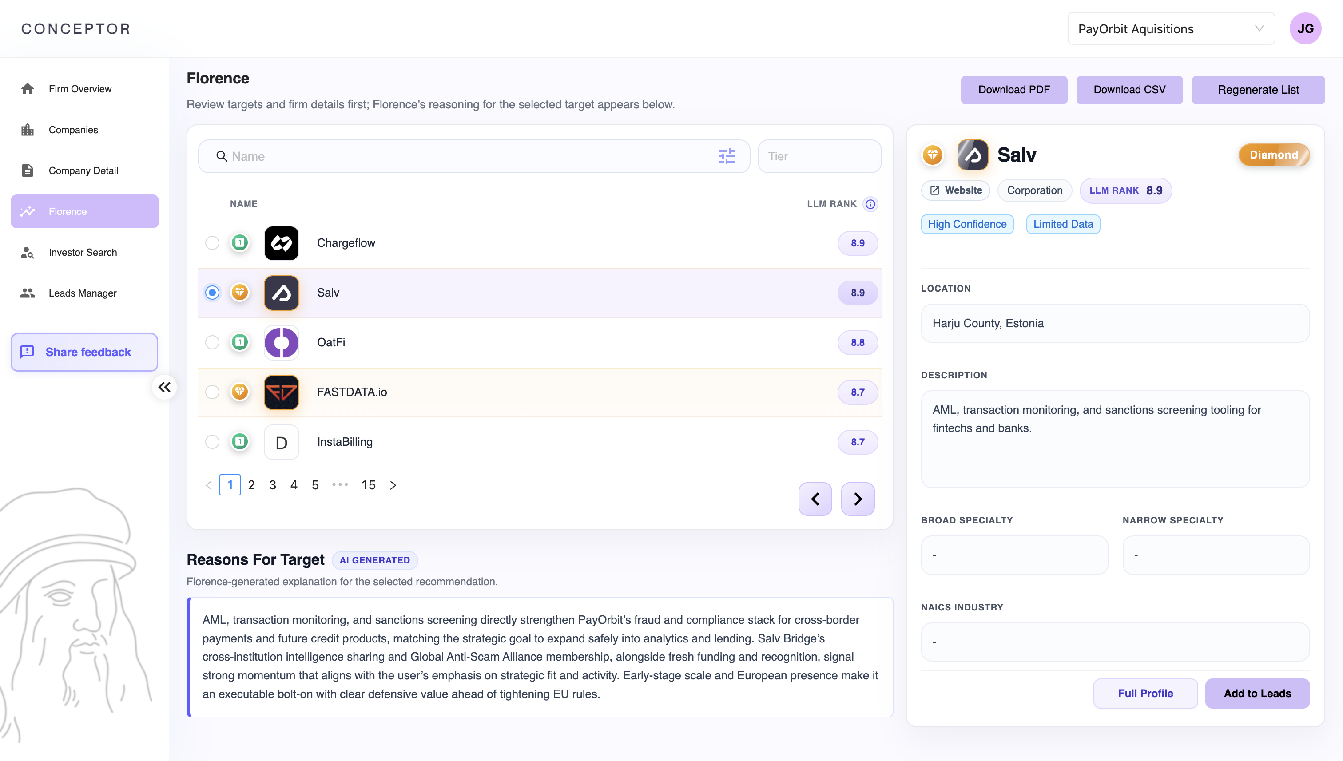
Task: Click the green tier badge beside Chargeflow
Action: [x=240, y=242]
